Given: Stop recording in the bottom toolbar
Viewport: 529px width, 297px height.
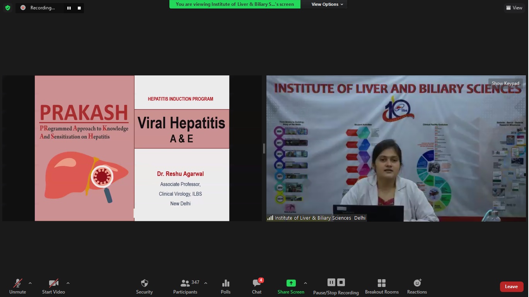Looking at the screenshot, I should click(x=341, y=282).
